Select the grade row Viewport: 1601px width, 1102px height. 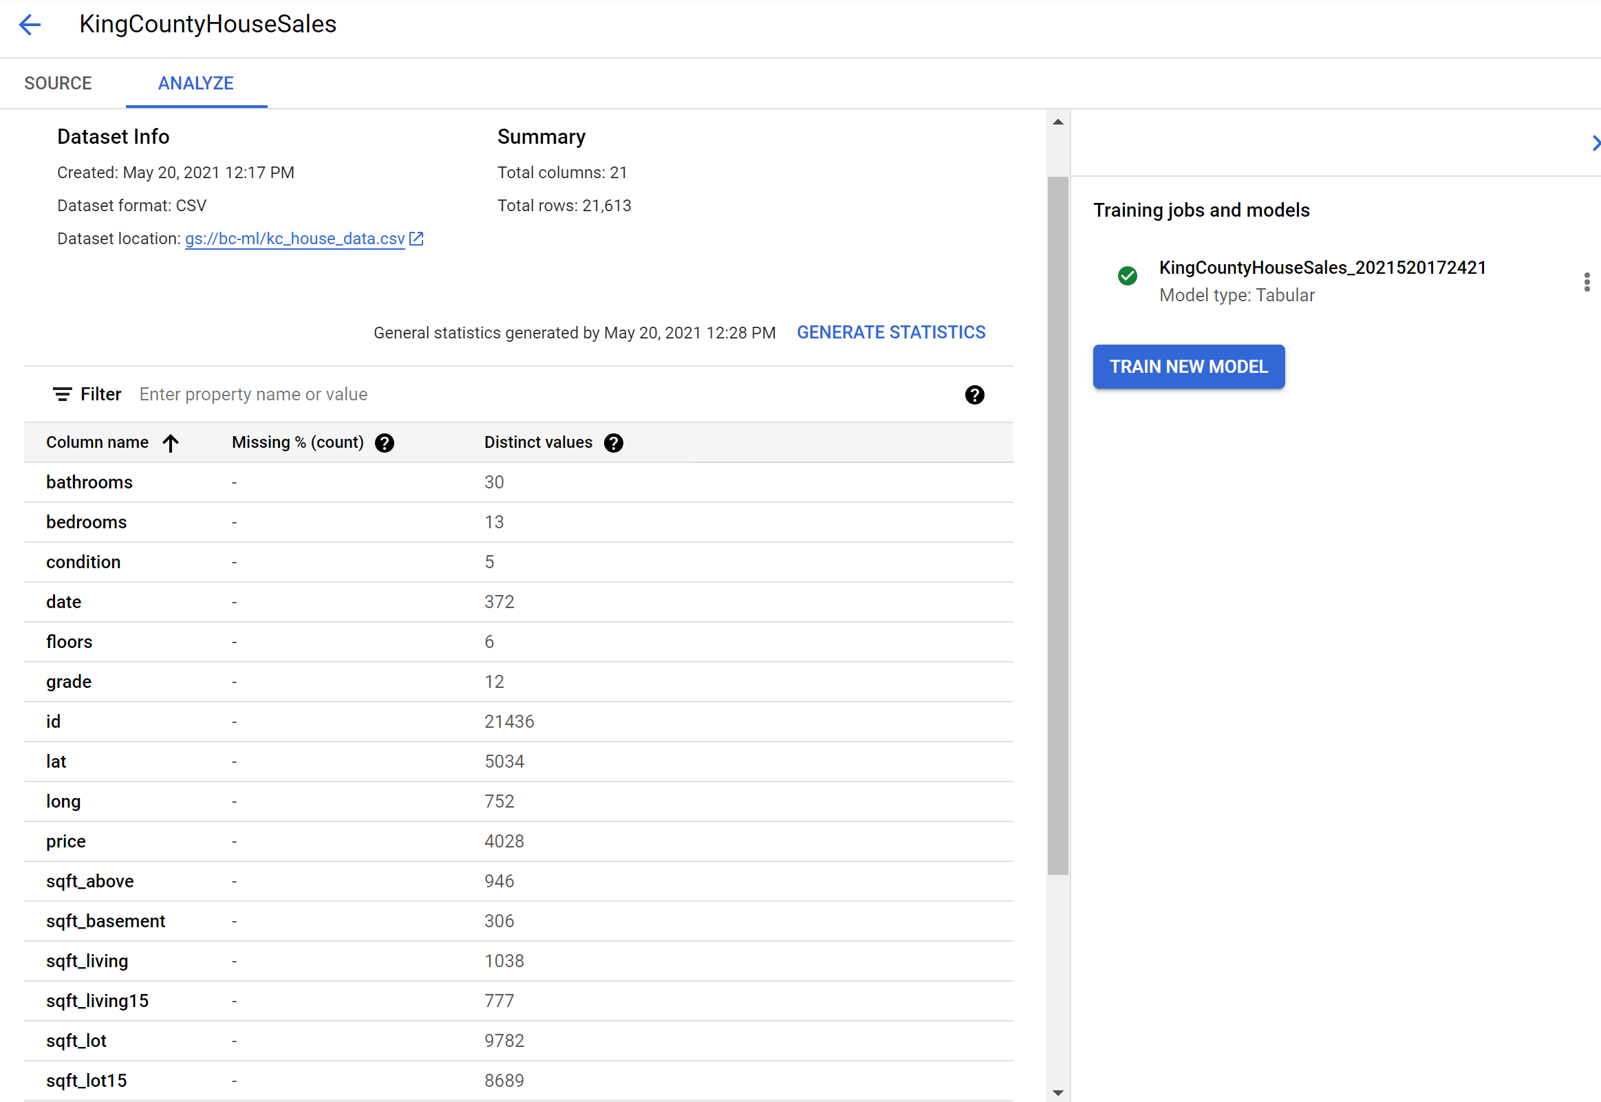519,682
